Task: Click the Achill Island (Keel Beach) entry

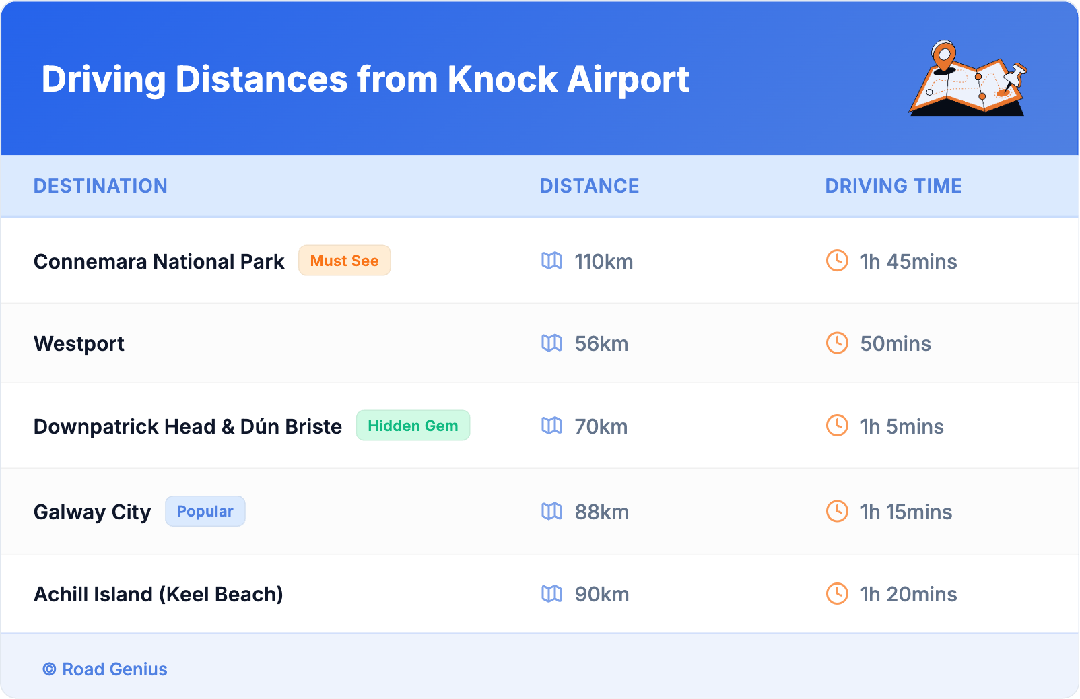Action: click(x=158, y=594)
